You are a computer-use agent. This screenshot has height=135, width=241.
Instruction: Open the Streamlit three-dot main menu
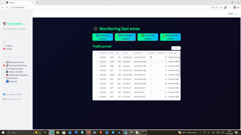pyautogui.click(x=237, y=14)
